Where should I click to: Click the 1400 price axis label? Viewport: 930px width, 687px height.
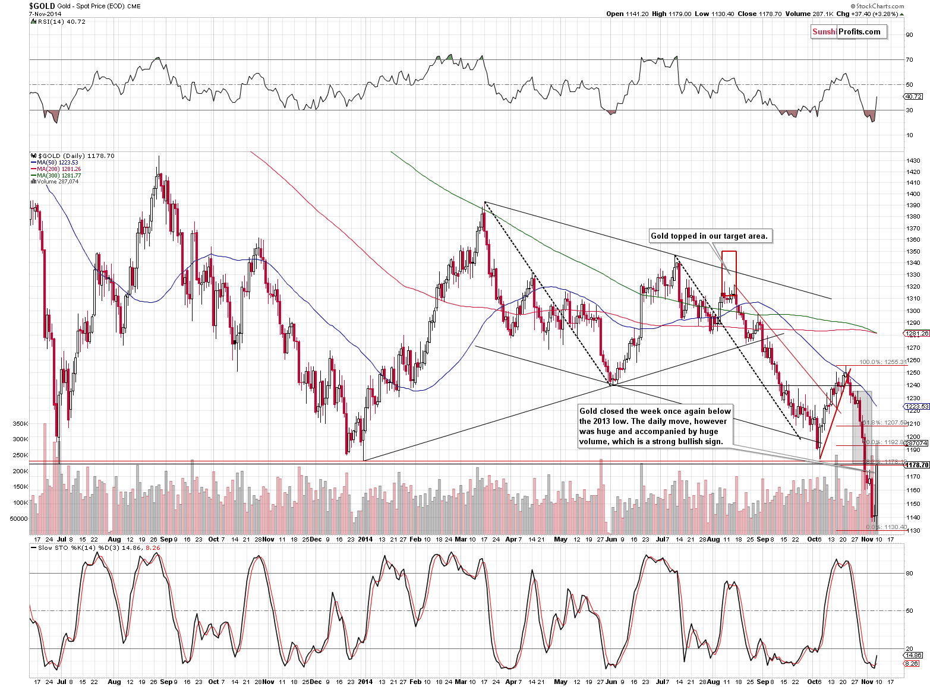coord(913,194)
